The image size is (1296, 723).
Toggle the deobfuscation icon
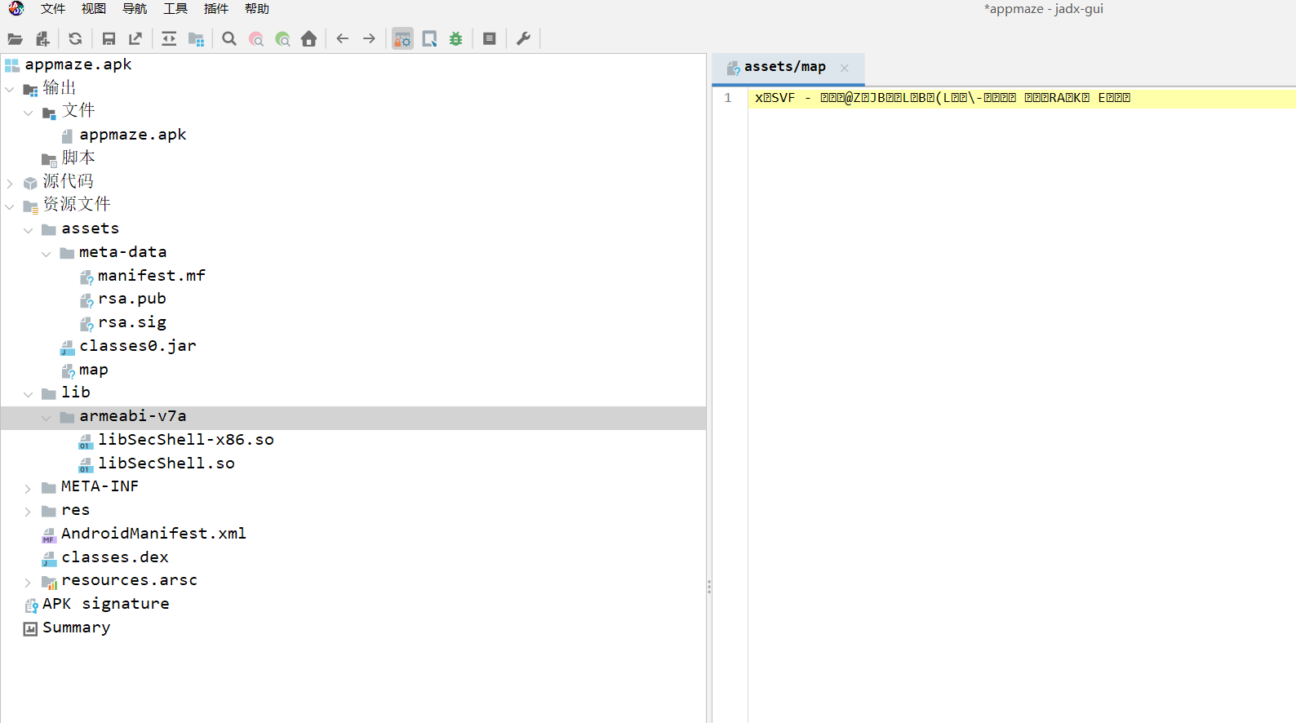(x=403, y=38)
